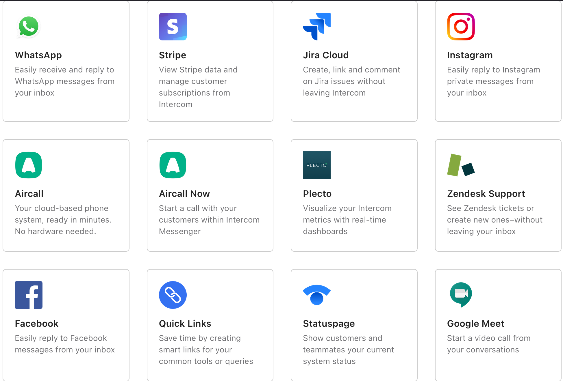Screen dimensions: 563x381
Task: Click the Aircall Now logo icon
Action: click(173, 165)
